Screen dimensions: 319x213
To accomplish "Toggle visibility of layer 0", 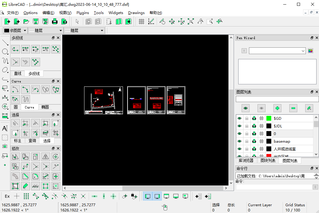I will pos(239,134).
